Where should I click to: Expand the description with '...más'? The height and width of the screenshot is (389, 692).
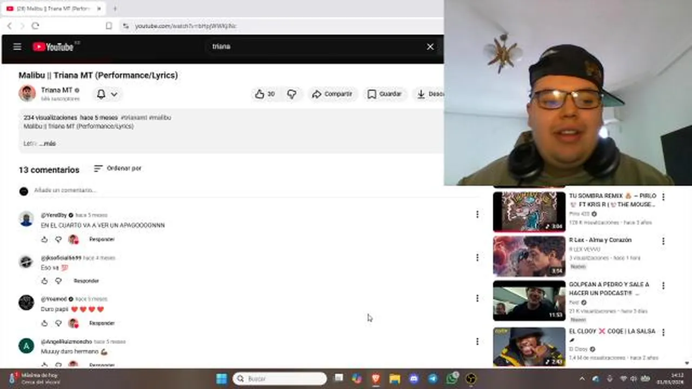[x=48, y=144]
